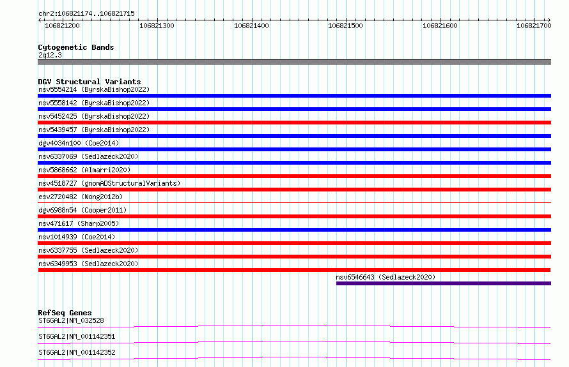Click the 106821300 ruler position label

(x=157, y=26)
